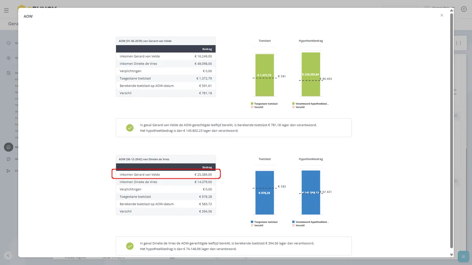472x265 pixels.
Task: Click the green Toetslast bar showing € 1.372,79
Action: click(264, 75)
